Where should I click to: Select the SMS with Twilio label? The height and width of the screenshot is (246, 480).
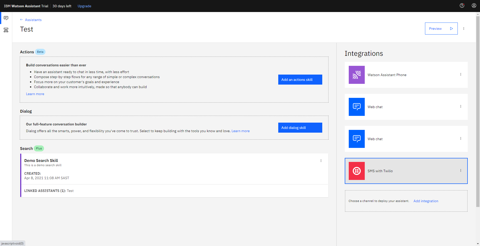(x=380, y=171)
